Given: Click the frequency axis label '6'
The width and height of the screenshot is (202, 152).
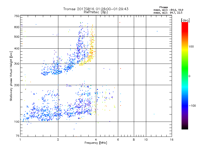Looking at the screenshot, I should (x=118, y=140).
